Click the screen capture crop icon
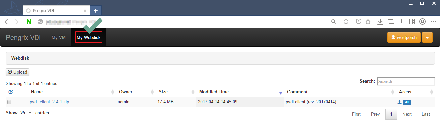Screen dimensions: 440x122 tap(391, 22)
